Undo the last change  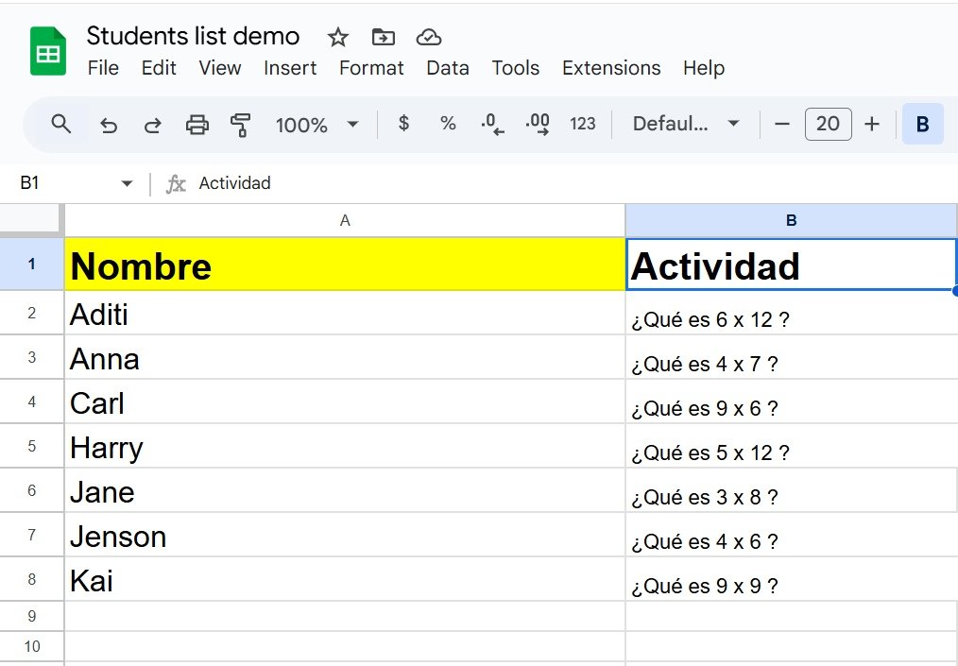(x=108, y=124)
